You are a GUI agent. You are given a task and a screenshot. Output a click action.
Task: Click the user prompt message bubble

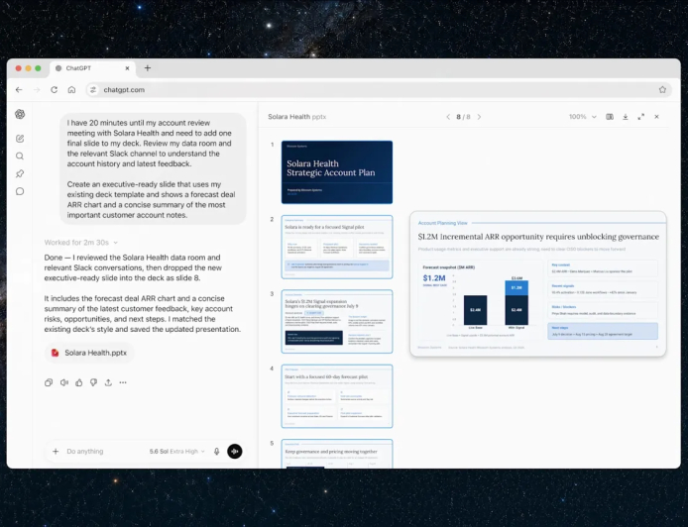[153, 168]
